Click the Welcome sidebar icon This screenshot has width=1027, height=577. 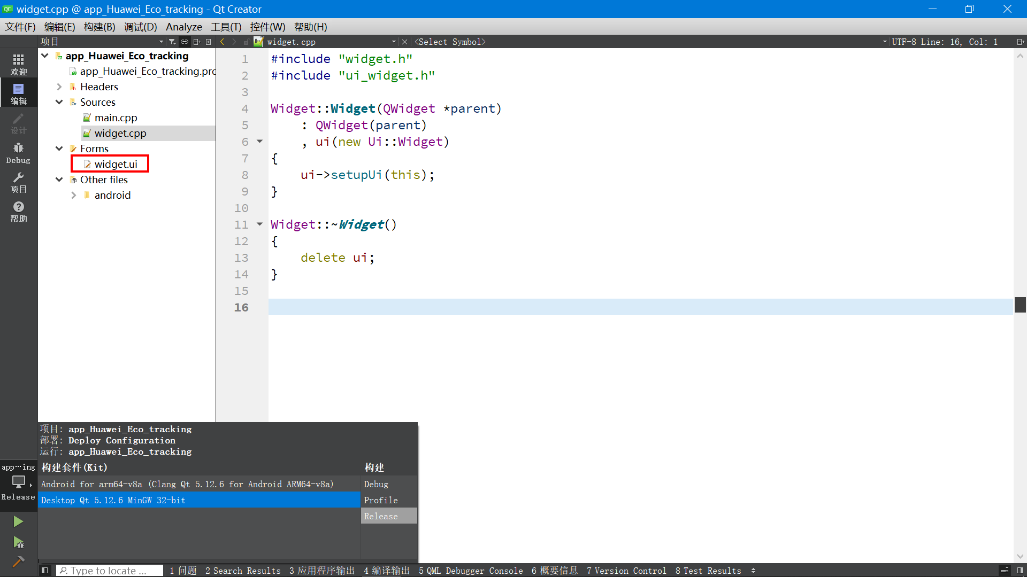(19, 64)
